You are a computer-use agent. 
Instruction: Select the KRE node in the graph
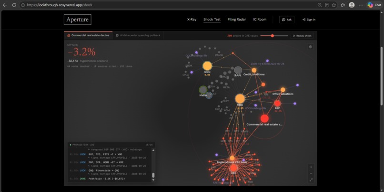tap(233, 168)
